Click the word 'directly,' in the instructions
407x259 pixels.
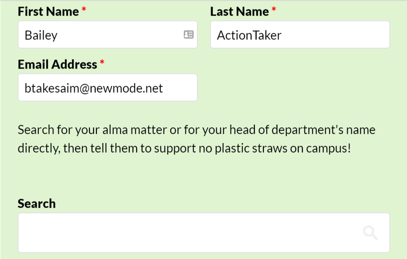(39, 148)
